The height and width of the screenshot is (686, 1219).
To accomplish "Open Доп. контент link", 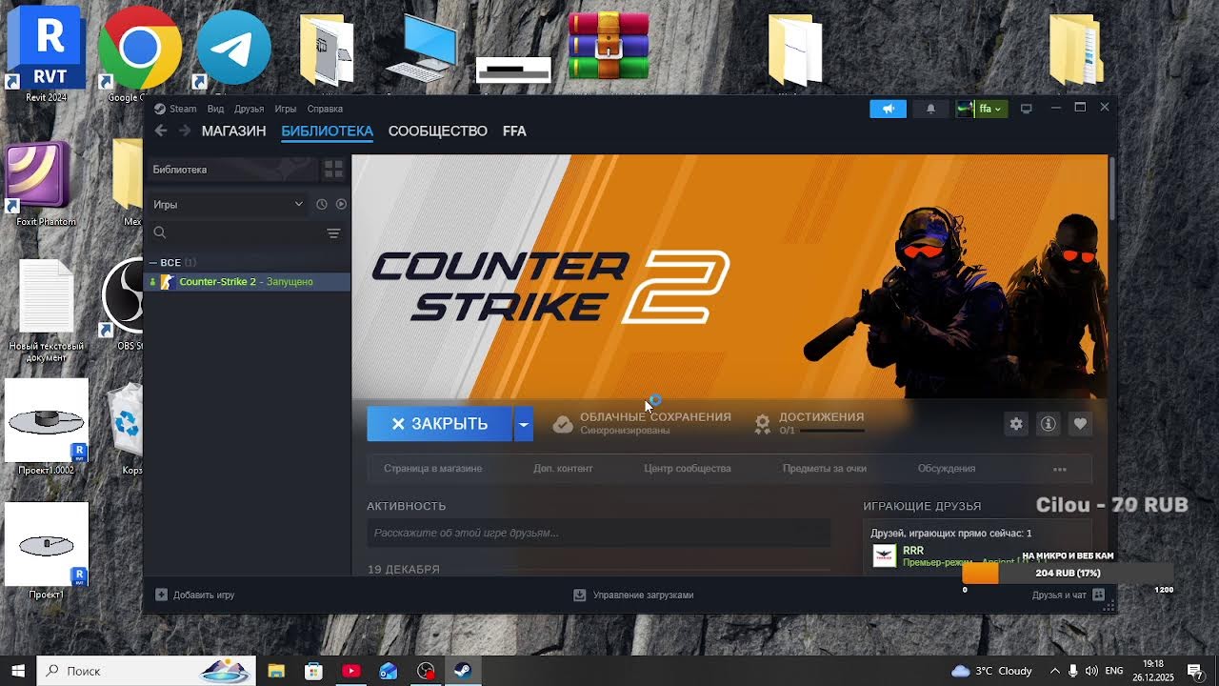I will tap(563, 469).
